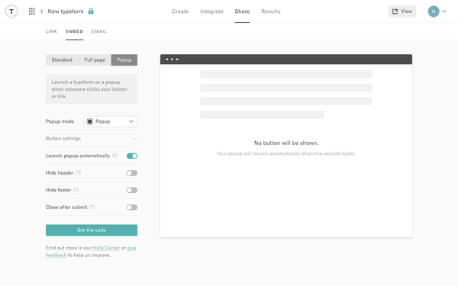Click the Popup mode label
Image resolution: width=458 pixels, height=286 pixels.
click(x=60, y=121)
